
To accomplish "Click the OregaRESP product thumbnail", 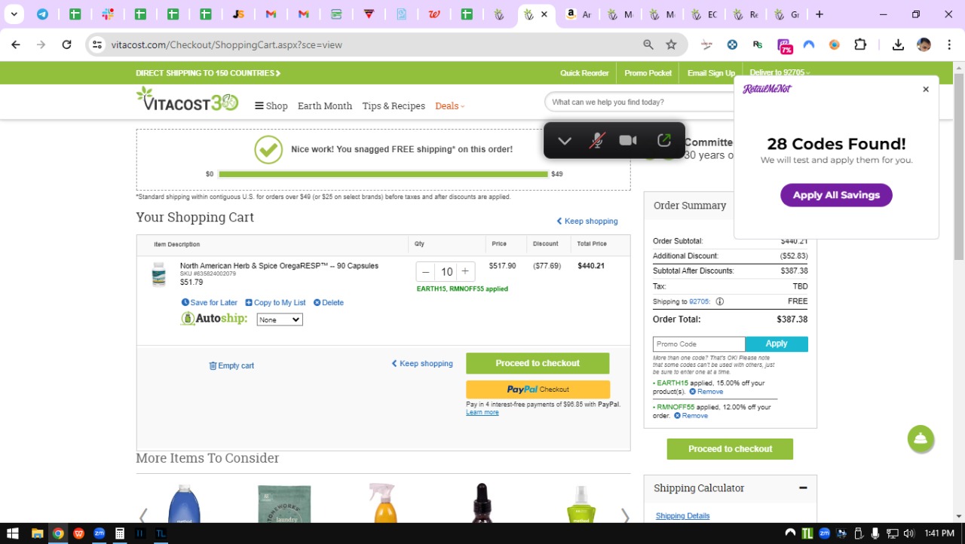I will pos(158,274).
